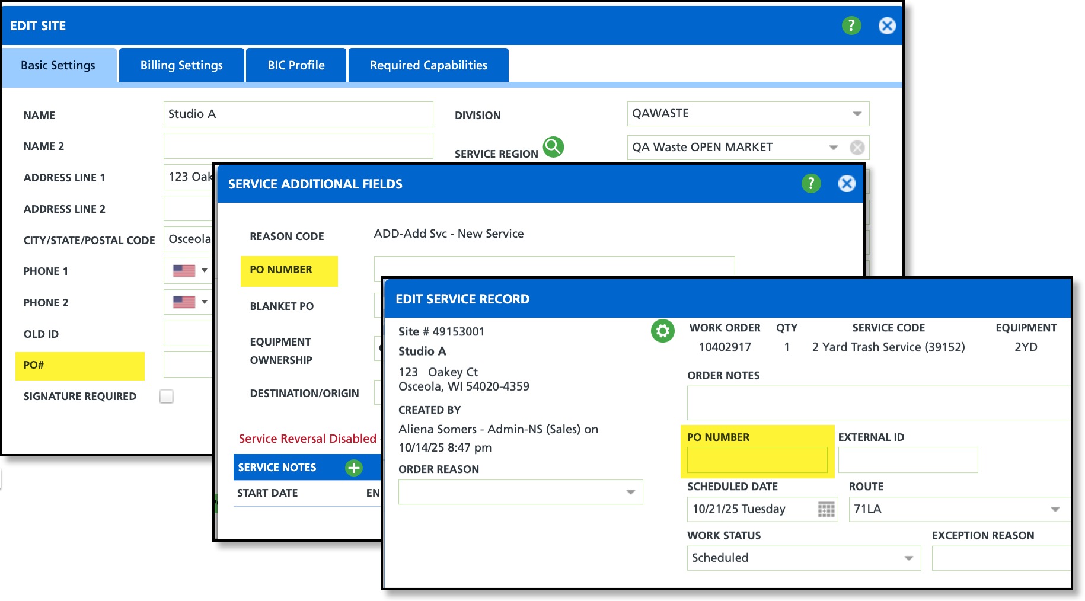Add a new service note
Image resolution: width=1085 pixels, height=601 pixels.
pos(354,468)
